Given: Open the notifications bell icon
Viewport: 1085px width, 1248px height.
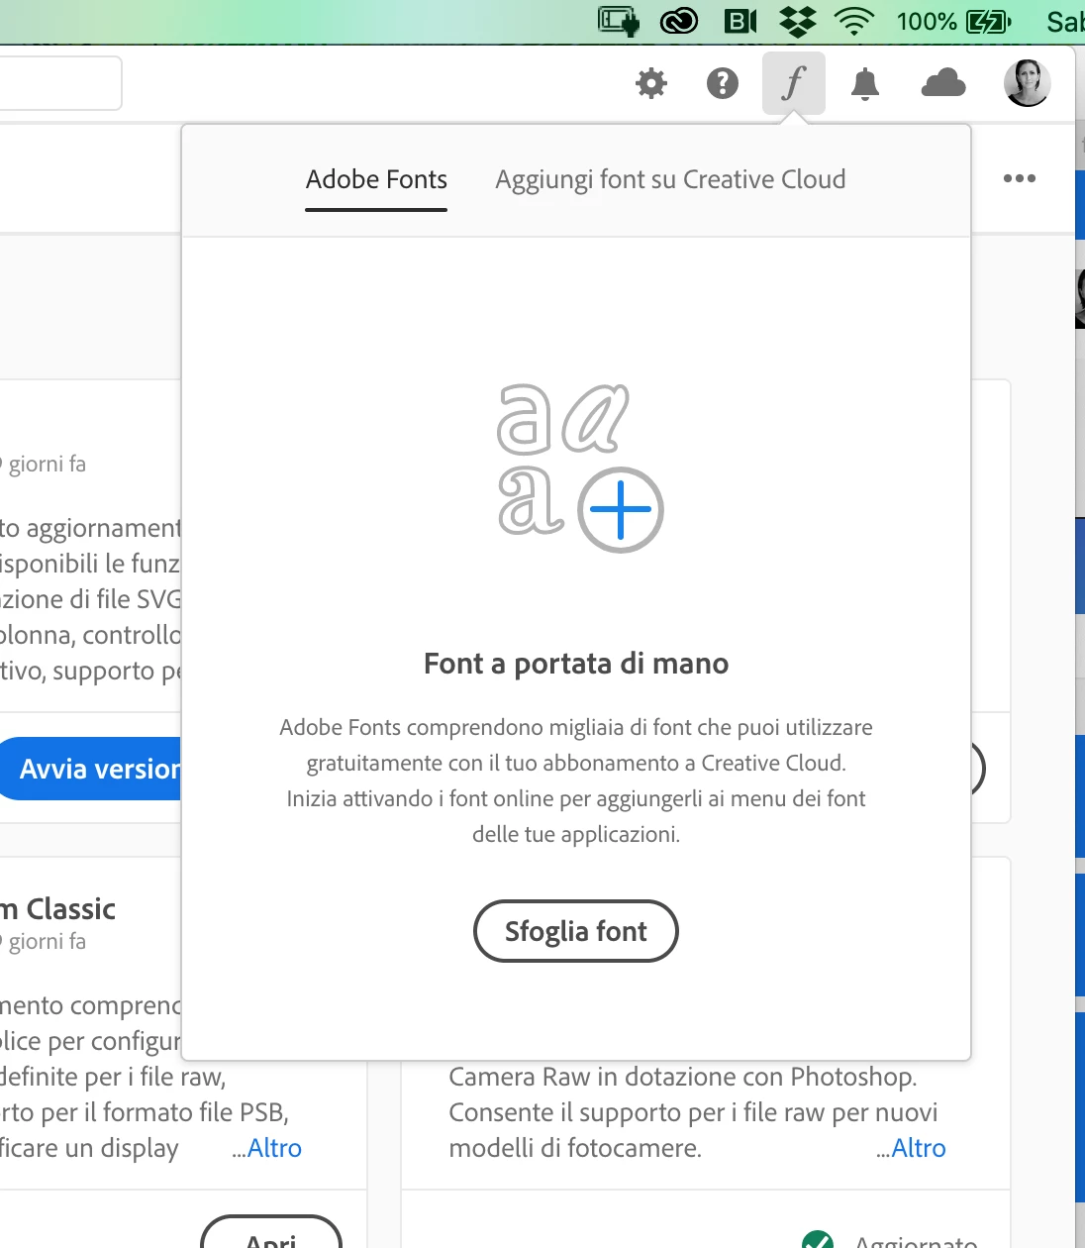Looking at the screenshot, I should pos(865,83).
